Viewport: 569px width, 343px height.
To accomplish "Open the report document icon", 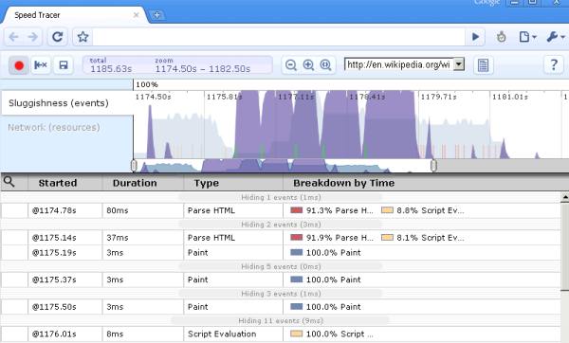I will (x=483, y=65).
